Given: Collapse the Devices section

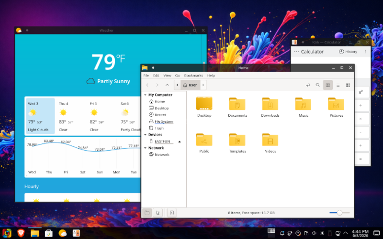Looking at the screenshot, I should point(145,135).
